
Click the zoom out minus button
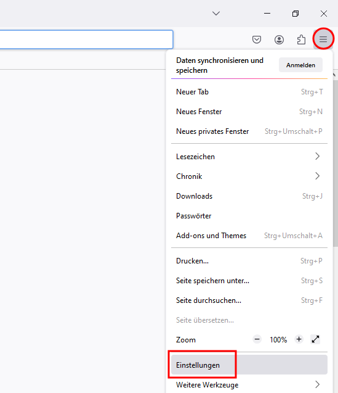coord(257,339)
